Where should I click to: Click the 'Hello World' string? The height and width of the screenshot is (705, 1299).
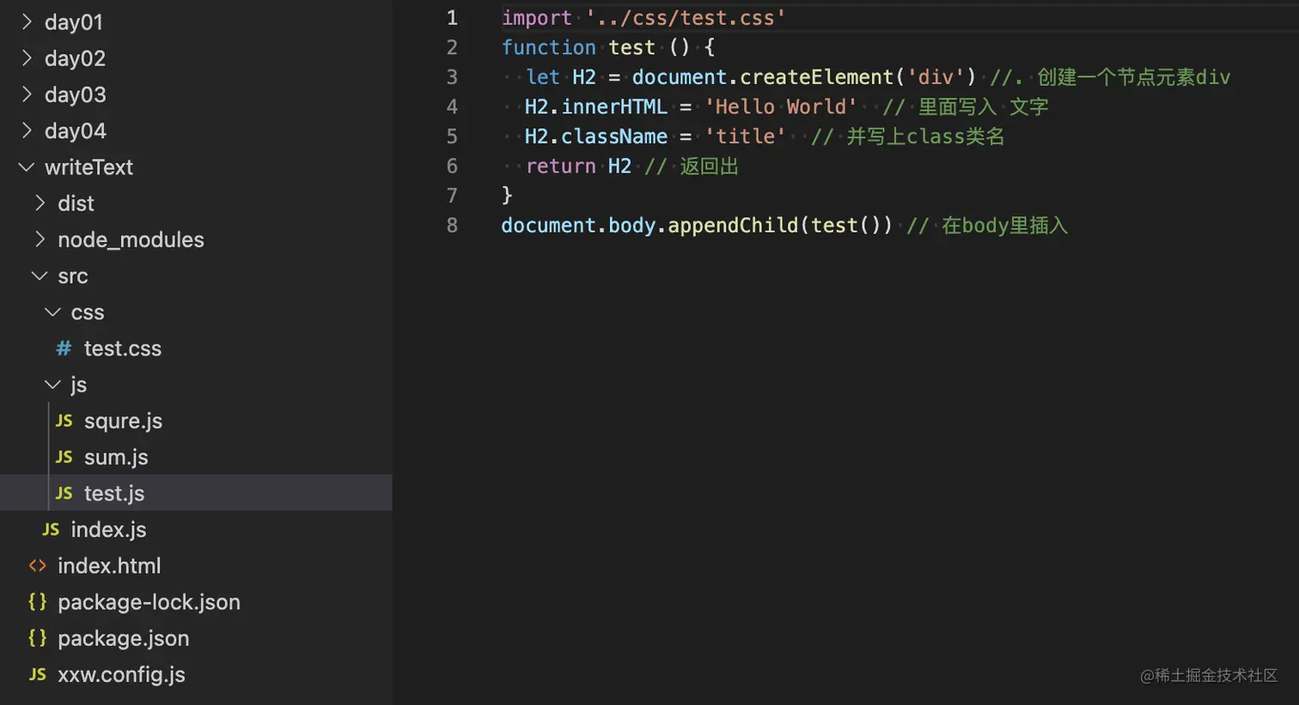pyautogui.click(x=781, y=106)
